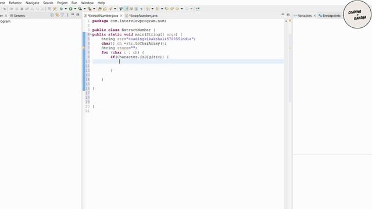The image size is (372, 209).
Task: Click the Step Over icon
Action: 37,9
